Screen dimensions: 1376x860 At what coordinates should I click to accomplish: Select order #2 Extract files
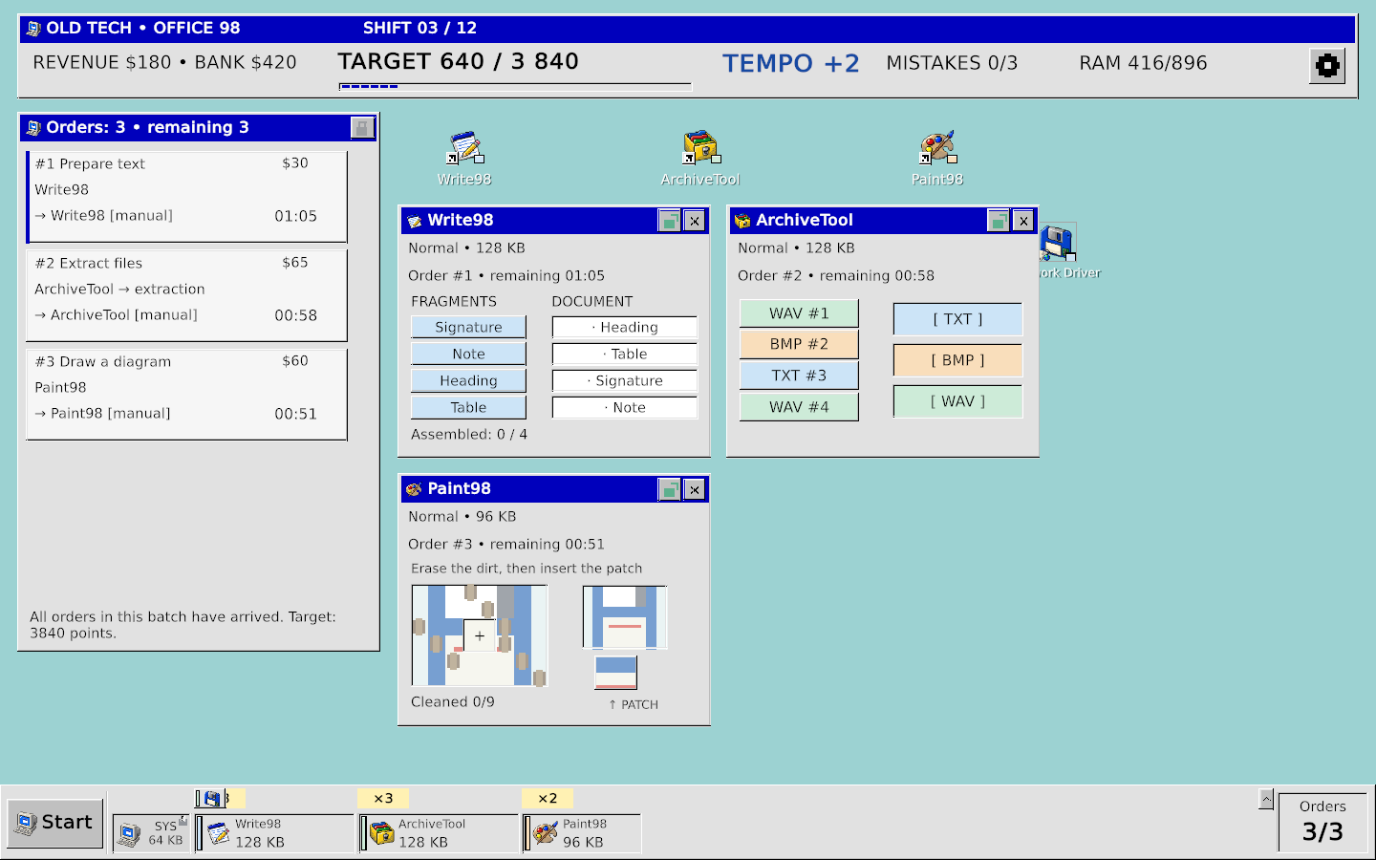pos(186,295)
